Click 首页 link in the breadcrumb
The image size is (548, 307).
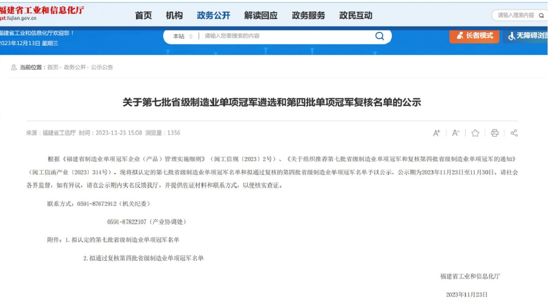(x=53, y=67)
